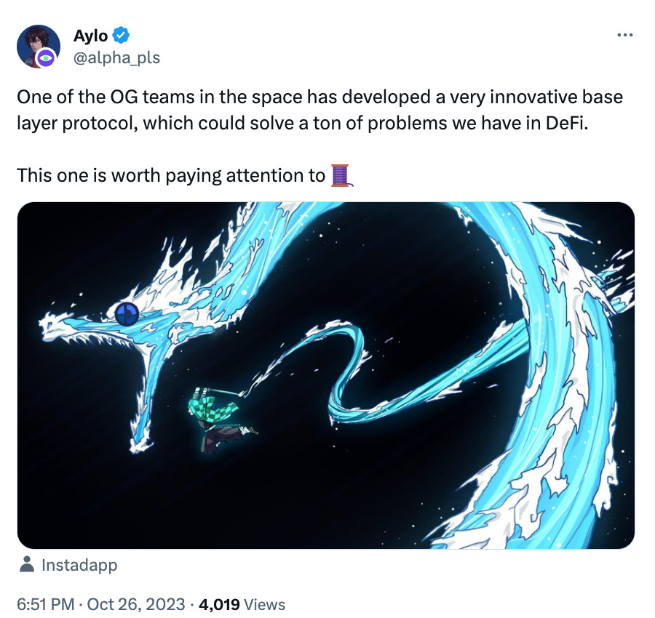Click the Oct 26, 2023 date
This screenshot has height=618, width=655.
point(136,604)
